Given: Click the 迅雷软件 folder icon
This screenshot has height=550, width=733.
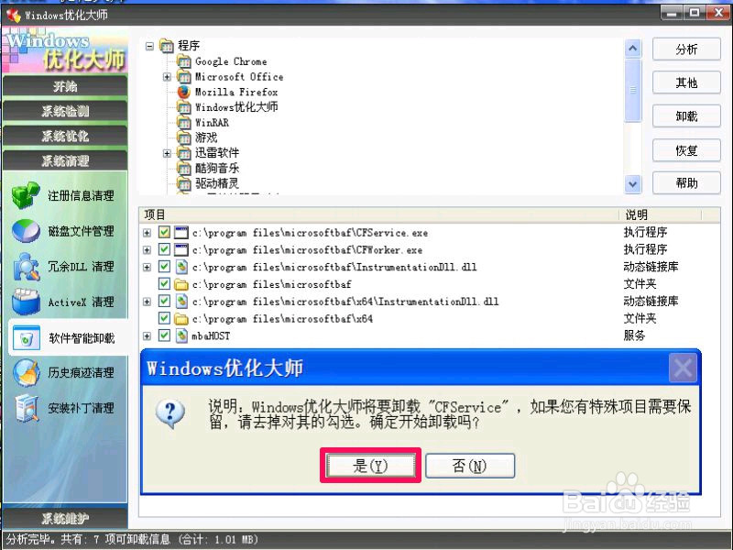Looking at the screenshot, I should (184, 153).
